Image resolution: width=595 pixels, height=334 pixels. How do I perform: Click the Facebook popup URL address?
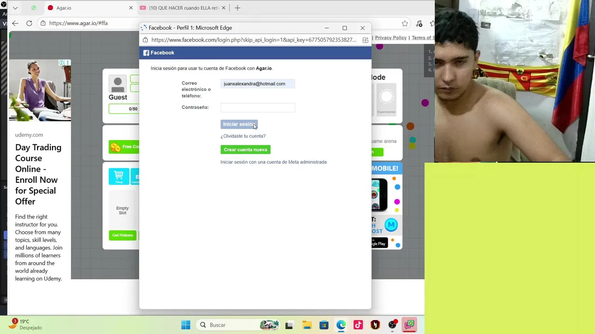point(254,40)
